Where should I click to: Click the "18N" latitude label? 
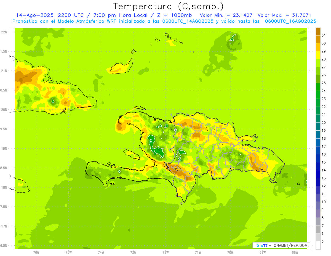4,187
